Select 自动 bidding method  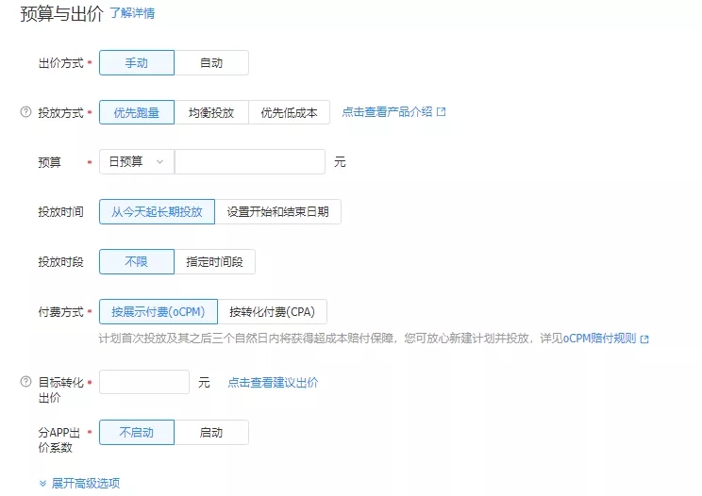tap(211, 63)
